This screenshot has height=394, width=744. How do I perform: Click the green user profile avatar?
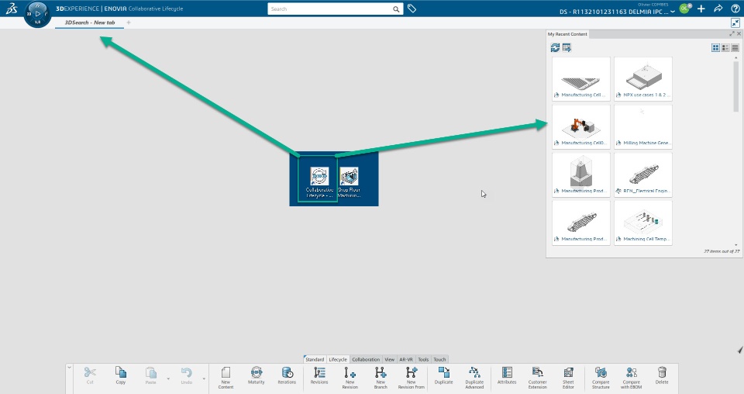coord(684,9)
